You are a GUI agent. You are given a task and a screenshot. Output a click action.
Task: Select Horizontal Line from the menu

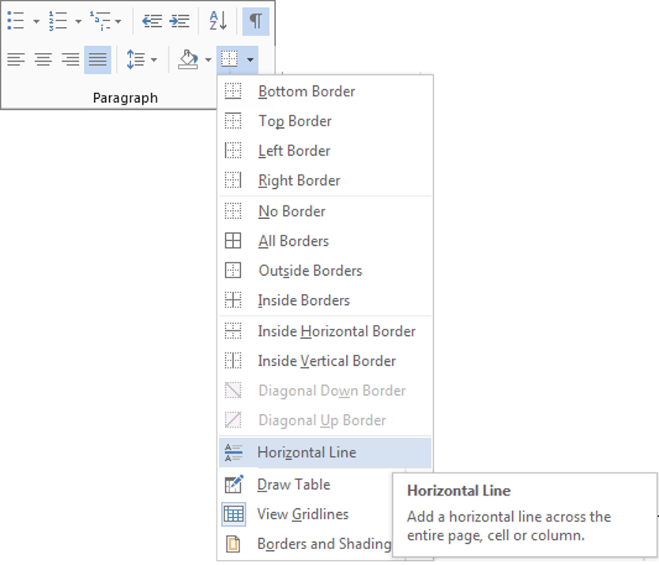tap(307, 453)
